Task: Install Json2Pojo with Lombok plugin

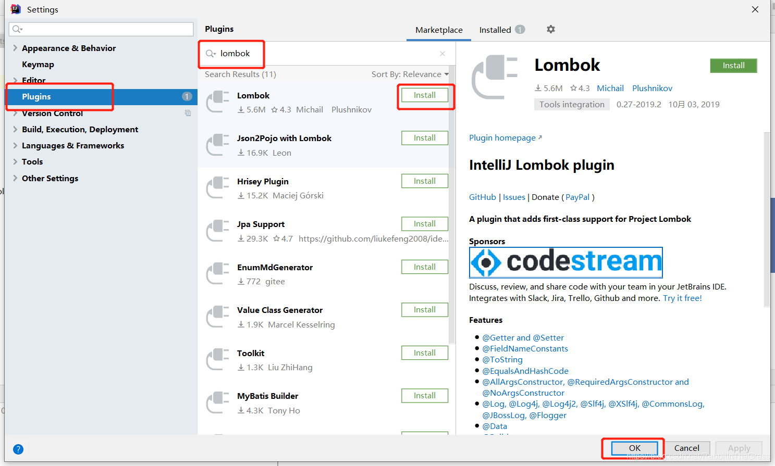Action: tap(425, 138)
